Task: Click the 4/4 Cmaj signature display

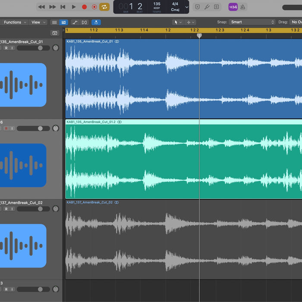Action: (x=175, y=7)
